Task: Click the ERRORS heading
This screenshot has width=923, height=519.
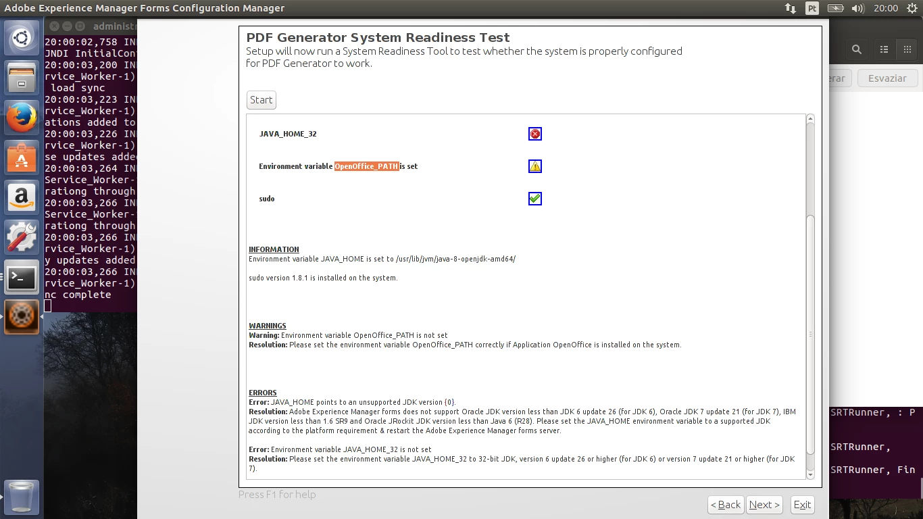Action: (x=263, y=393)
